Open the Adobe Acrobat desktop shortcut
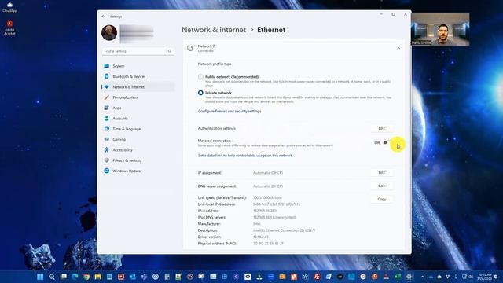This screenshot has height=283, width=503. (x=9, y=28)
